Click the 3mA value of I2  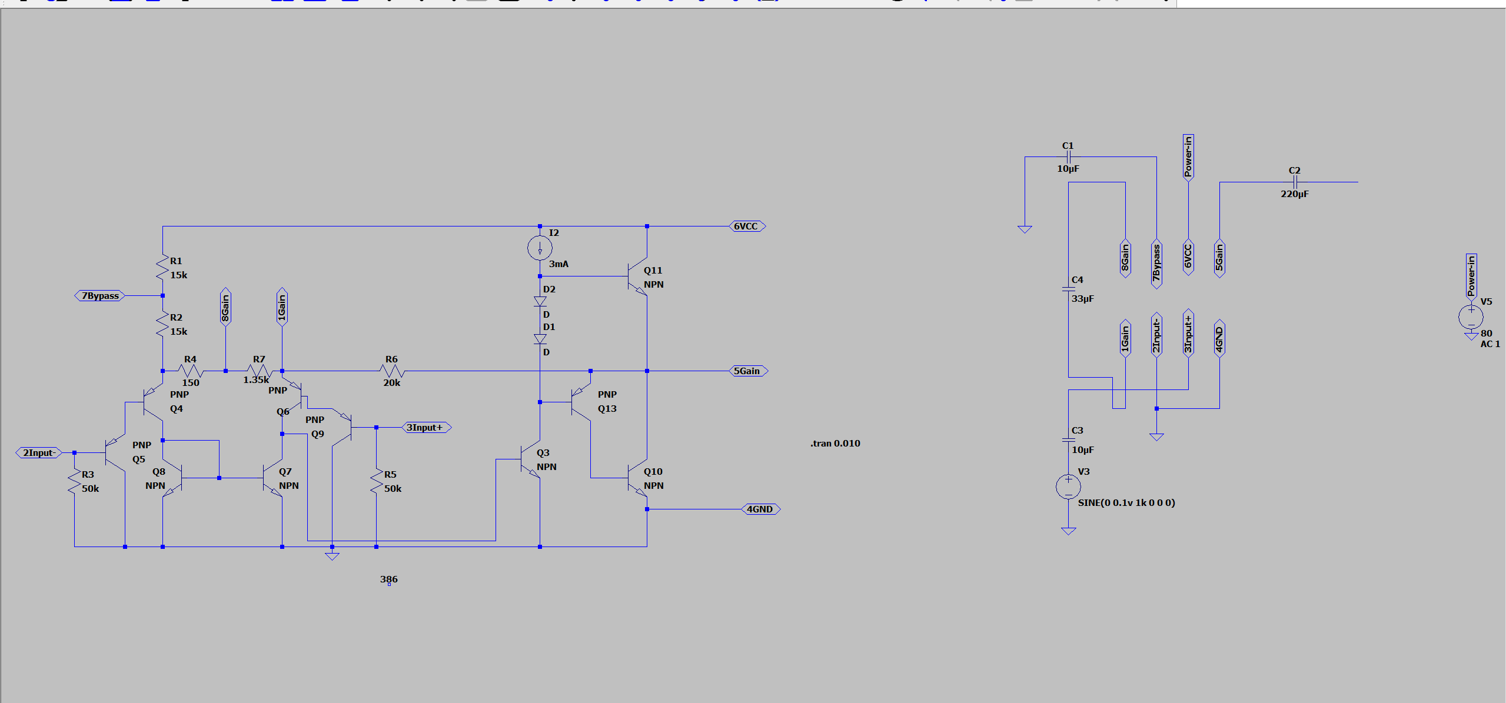(558, 264)
